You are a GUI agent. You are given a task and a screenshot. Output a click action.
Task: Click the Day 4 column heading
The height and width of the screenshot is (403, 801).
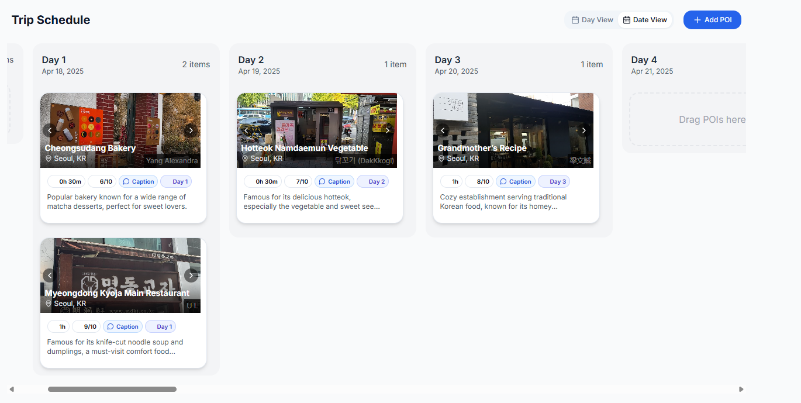tap(644, 60)
